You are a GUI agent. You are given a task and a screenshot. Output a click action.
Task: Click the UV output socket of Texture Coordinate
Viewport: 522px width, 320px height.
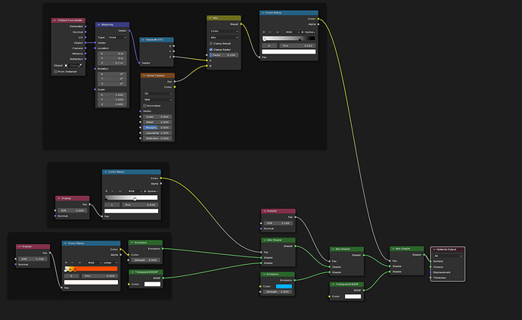coord(85,37)
